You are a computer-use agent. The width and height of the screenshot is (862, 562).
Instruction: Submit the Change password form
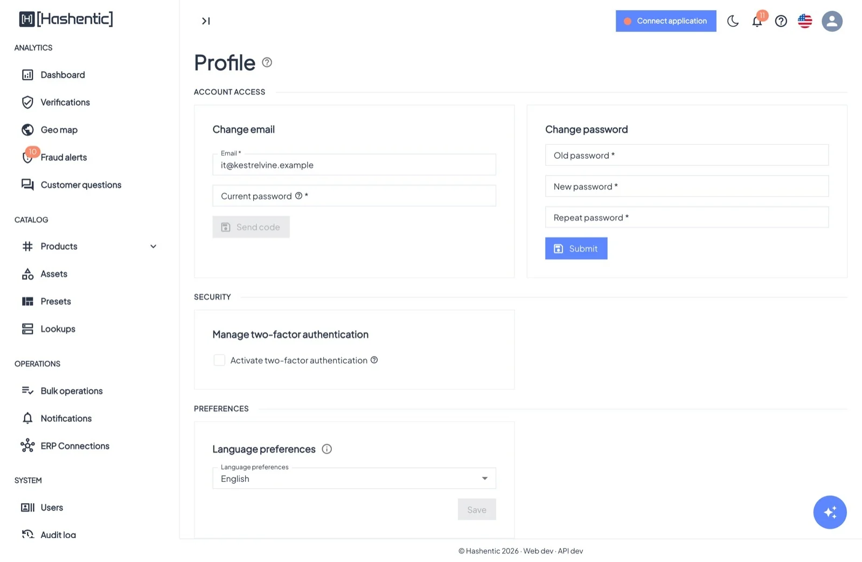(576, 248)
